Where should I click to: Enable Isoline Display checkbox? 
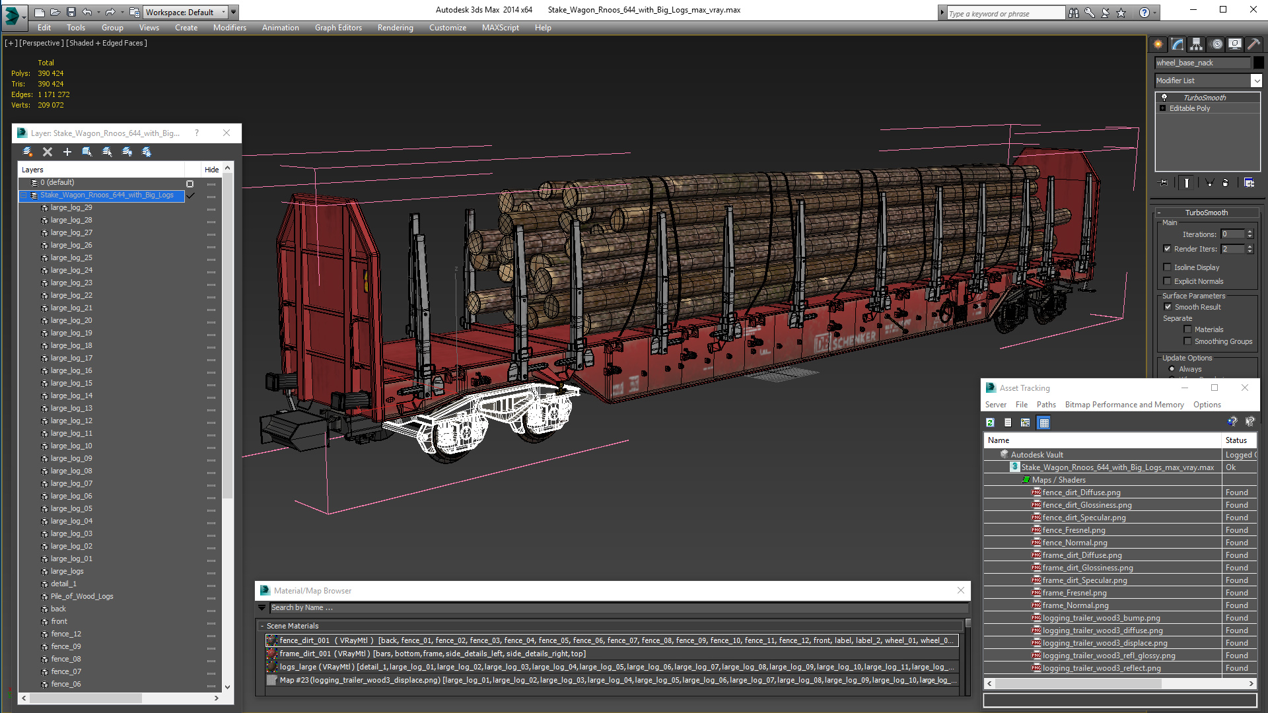coord(1168,267)
